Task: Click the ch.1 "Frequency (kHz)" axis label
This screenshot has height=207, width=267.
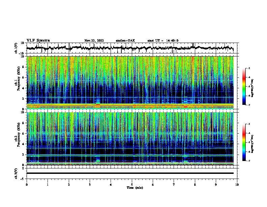Action: pyautogui.click(x=19, y=78)
